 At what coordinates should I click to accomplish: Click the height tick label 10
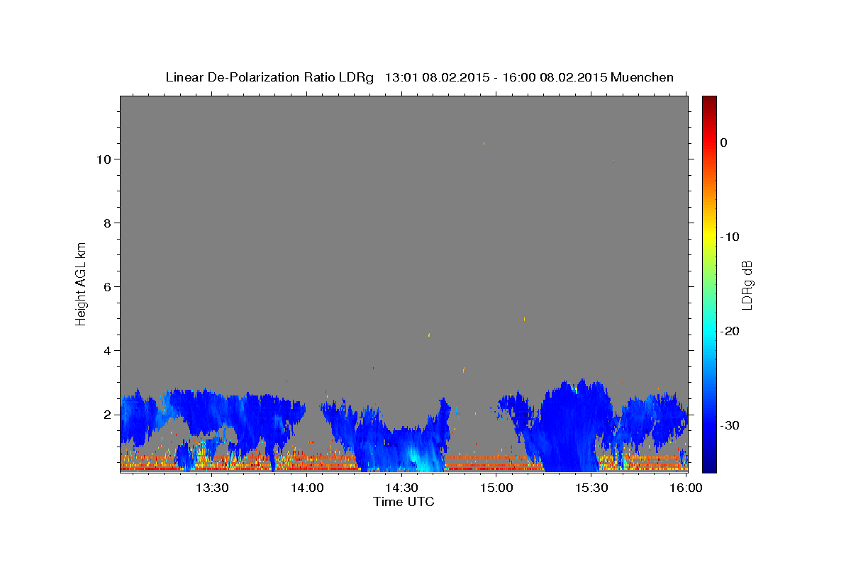coord(104,159)
